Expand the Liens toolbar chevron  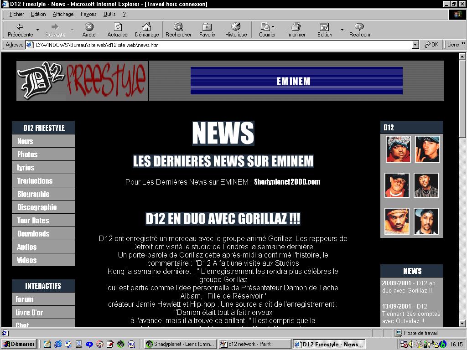coord(463,43)
